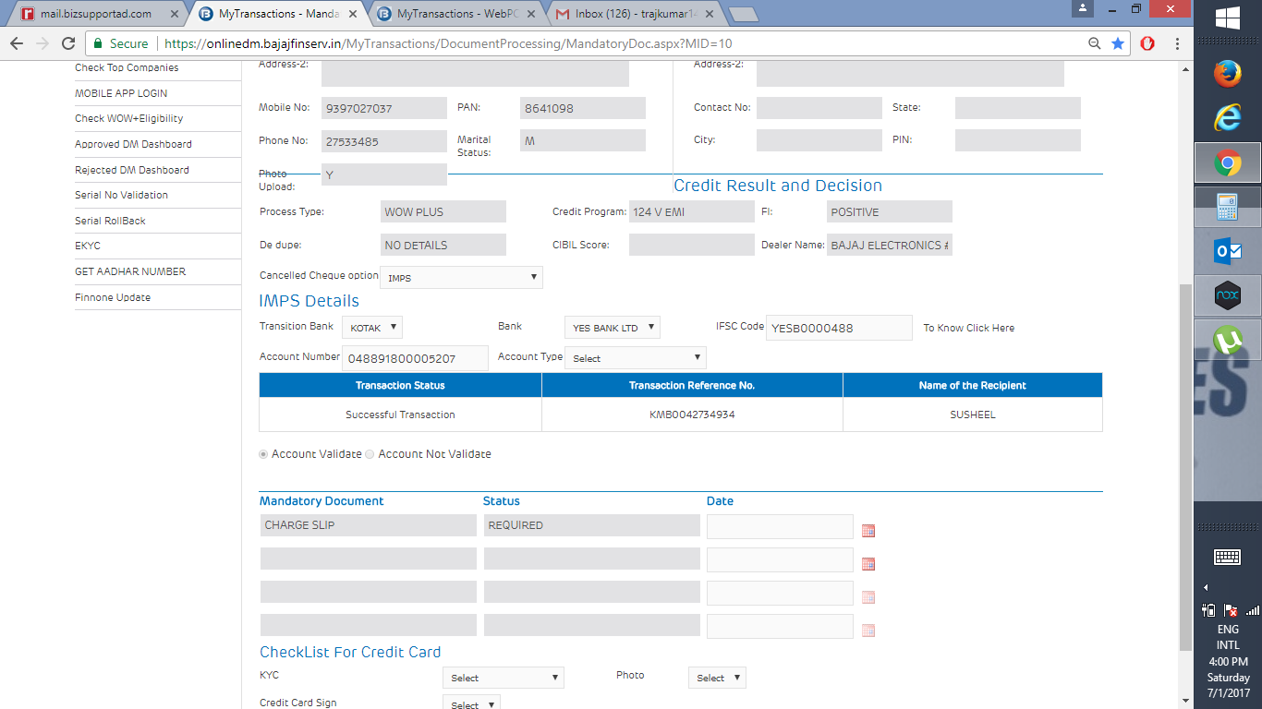Select the Account Validate radio button
This screenshot has height=709, width=1262.
[x=264, y=454]
